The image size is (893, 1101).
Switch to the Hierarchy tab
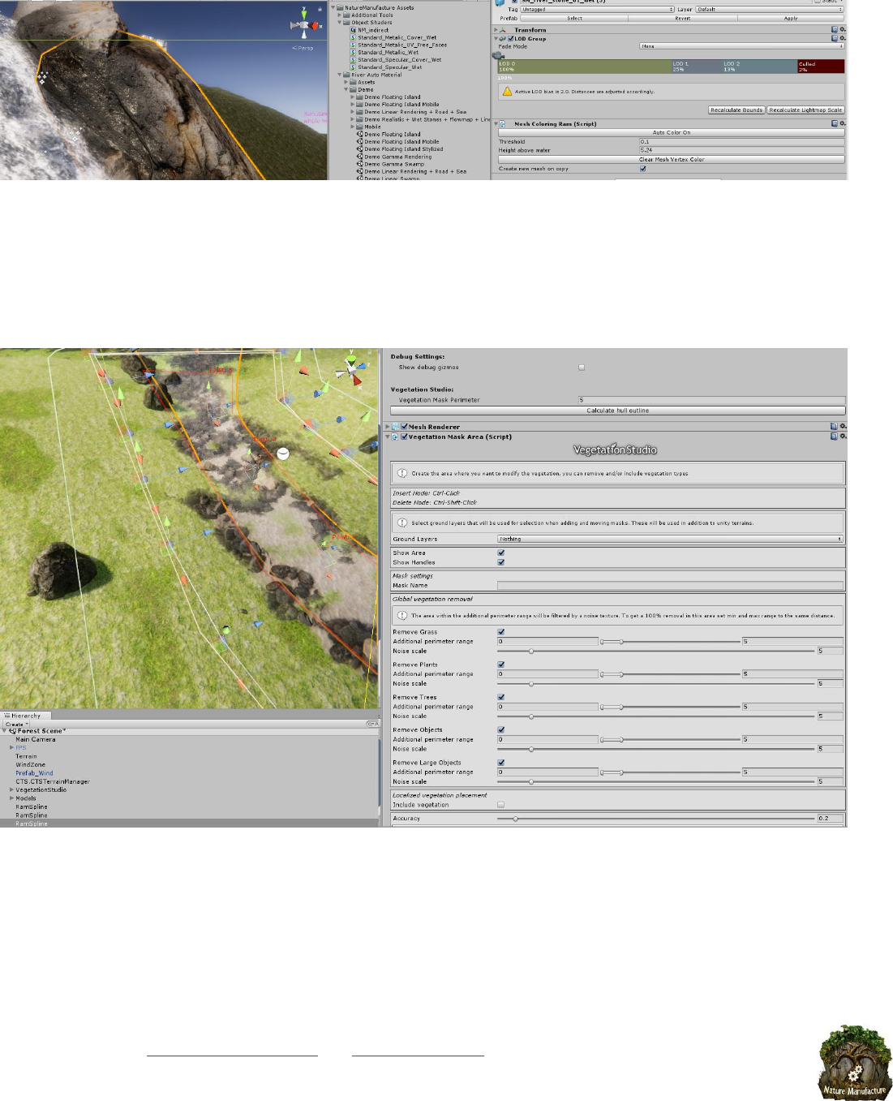(x=25, y=716)
